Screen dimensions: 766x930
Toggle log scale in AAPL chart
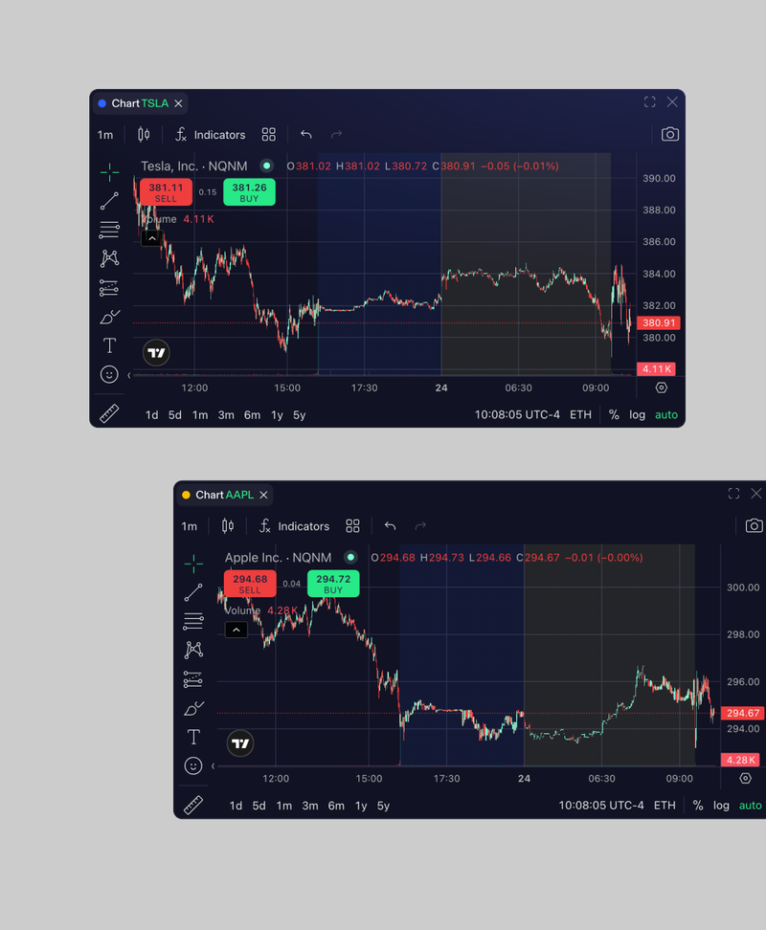(x=722, y=806)
